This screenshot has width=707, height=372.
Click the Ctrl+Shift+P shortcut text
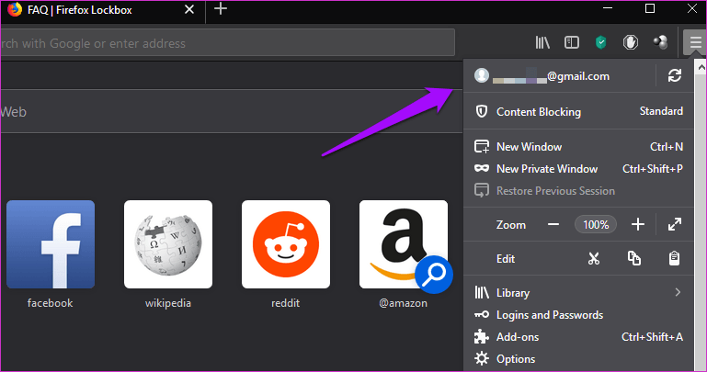coord(653,168)
